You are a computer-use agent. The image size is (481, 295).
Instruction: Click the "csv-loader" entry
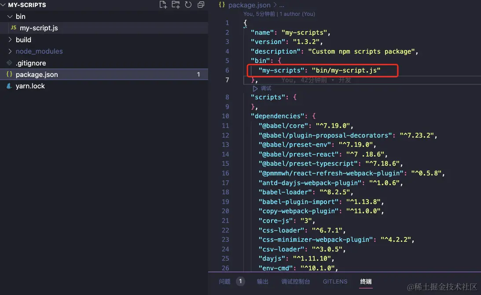[x=281, y=249]
